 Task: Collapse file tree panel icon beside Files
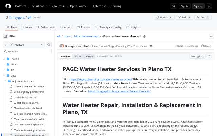[5, 36]
